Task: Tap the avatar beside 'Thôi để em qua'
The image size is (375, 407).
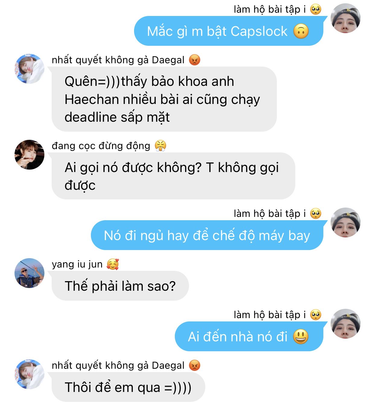Action: pyautogui.click(x=30, y=374)
